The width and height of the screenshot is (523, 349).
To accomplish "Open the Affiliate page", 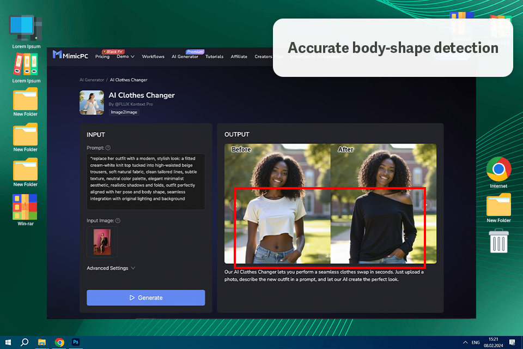I will 239,57.
